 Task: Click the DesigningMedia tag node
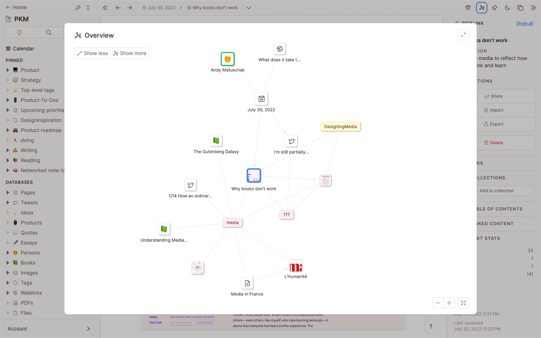pos(340,127)
